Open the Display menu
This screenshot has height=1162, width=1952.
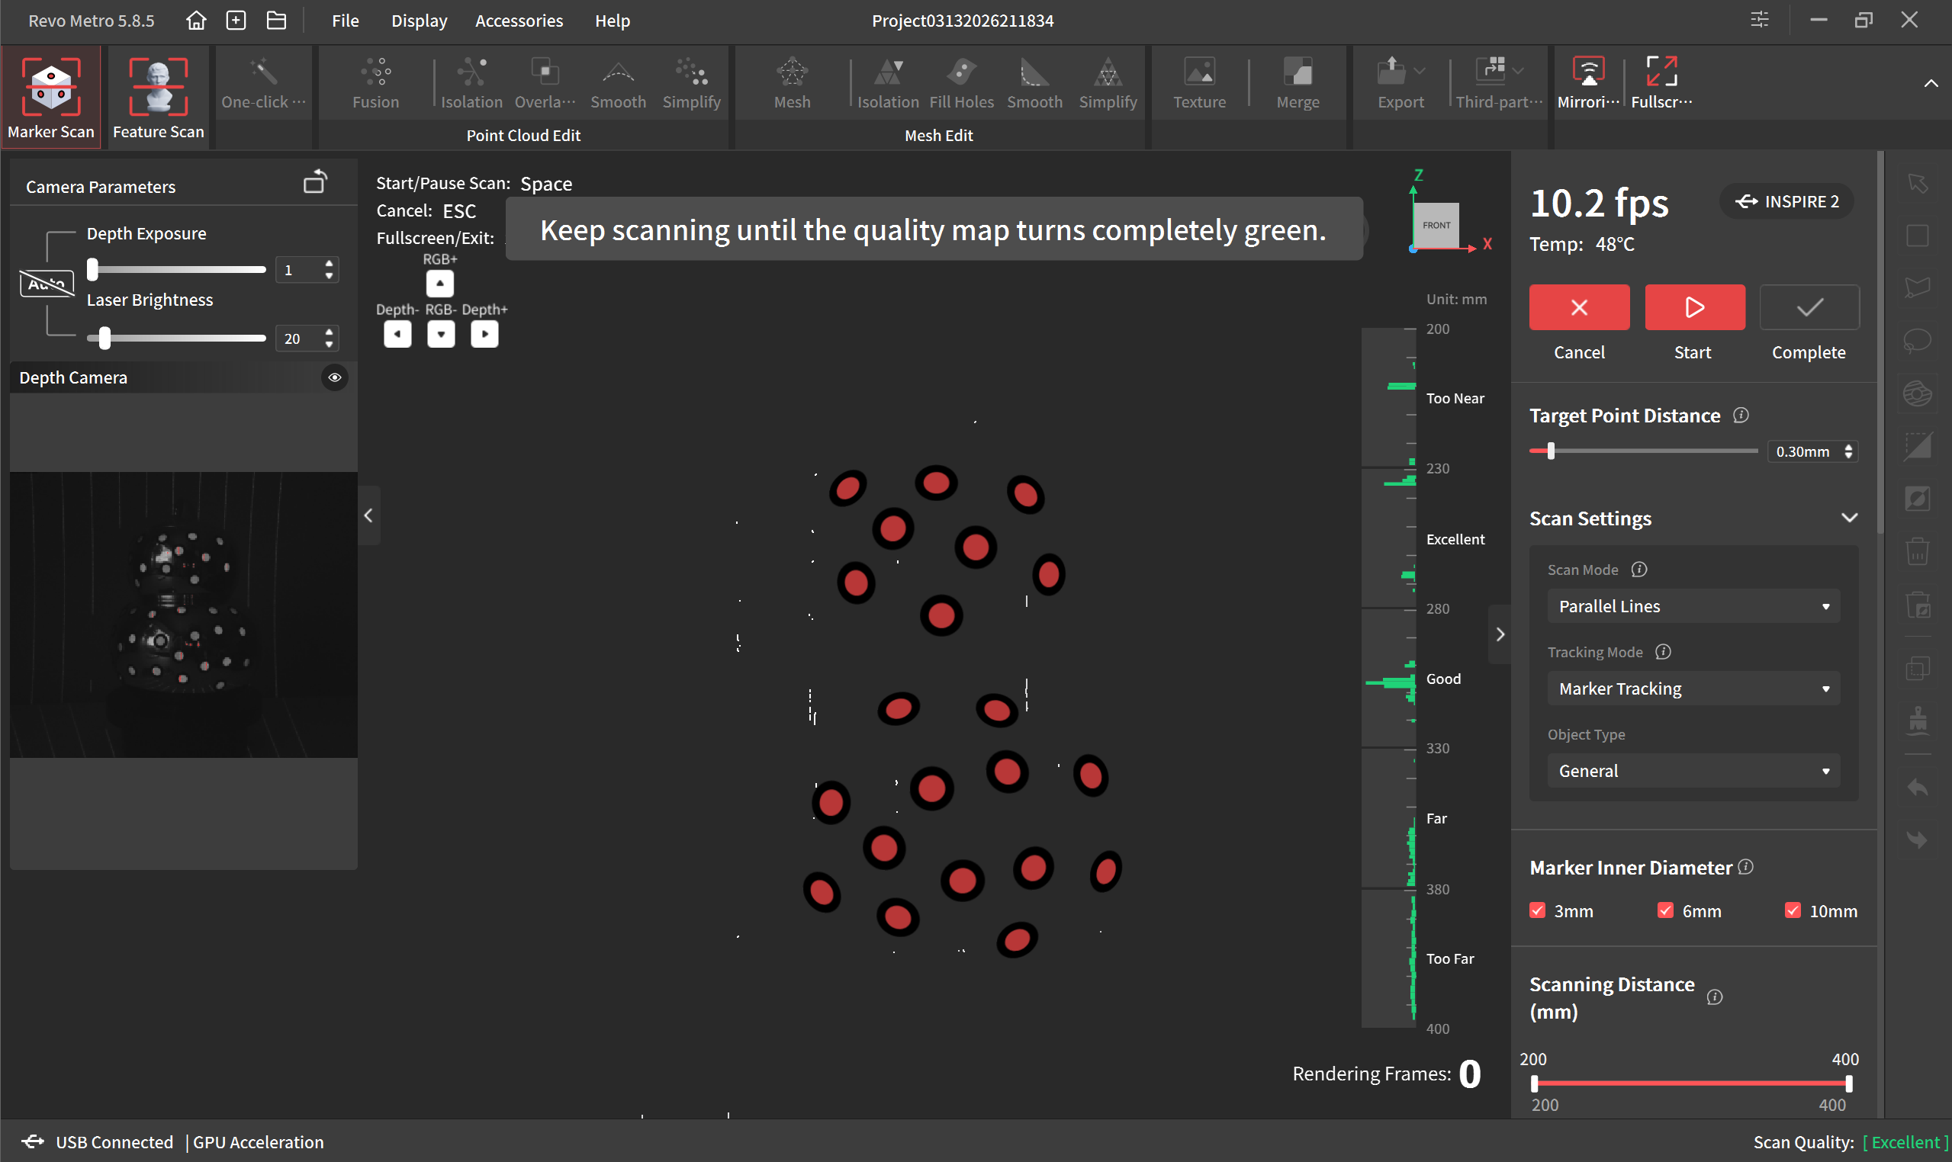[x=419, y=21]
